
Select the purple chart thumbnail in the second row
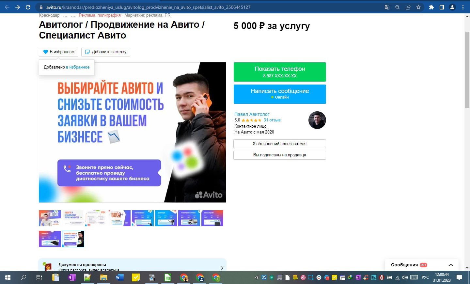click(x=50, y=239)
